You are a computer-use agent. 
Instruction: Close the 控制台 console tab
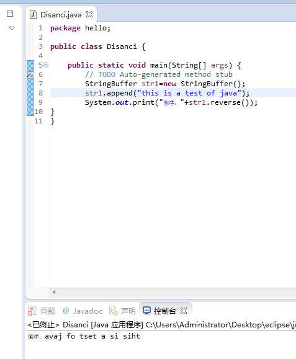pos(184,311)
